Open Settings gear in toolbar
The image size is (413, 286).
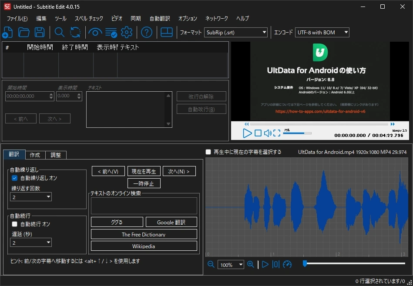pyautogui.click(x=127, y=32)
